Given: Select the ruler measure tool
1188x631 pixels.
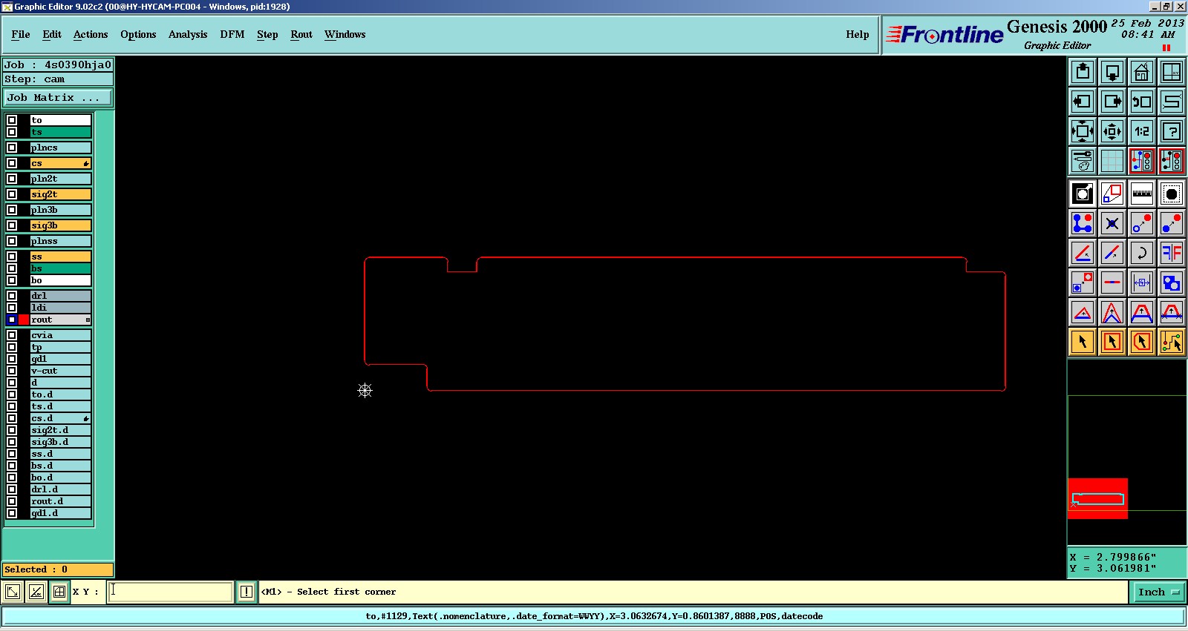Looking at the screenshot, I should click(1142, 194).
